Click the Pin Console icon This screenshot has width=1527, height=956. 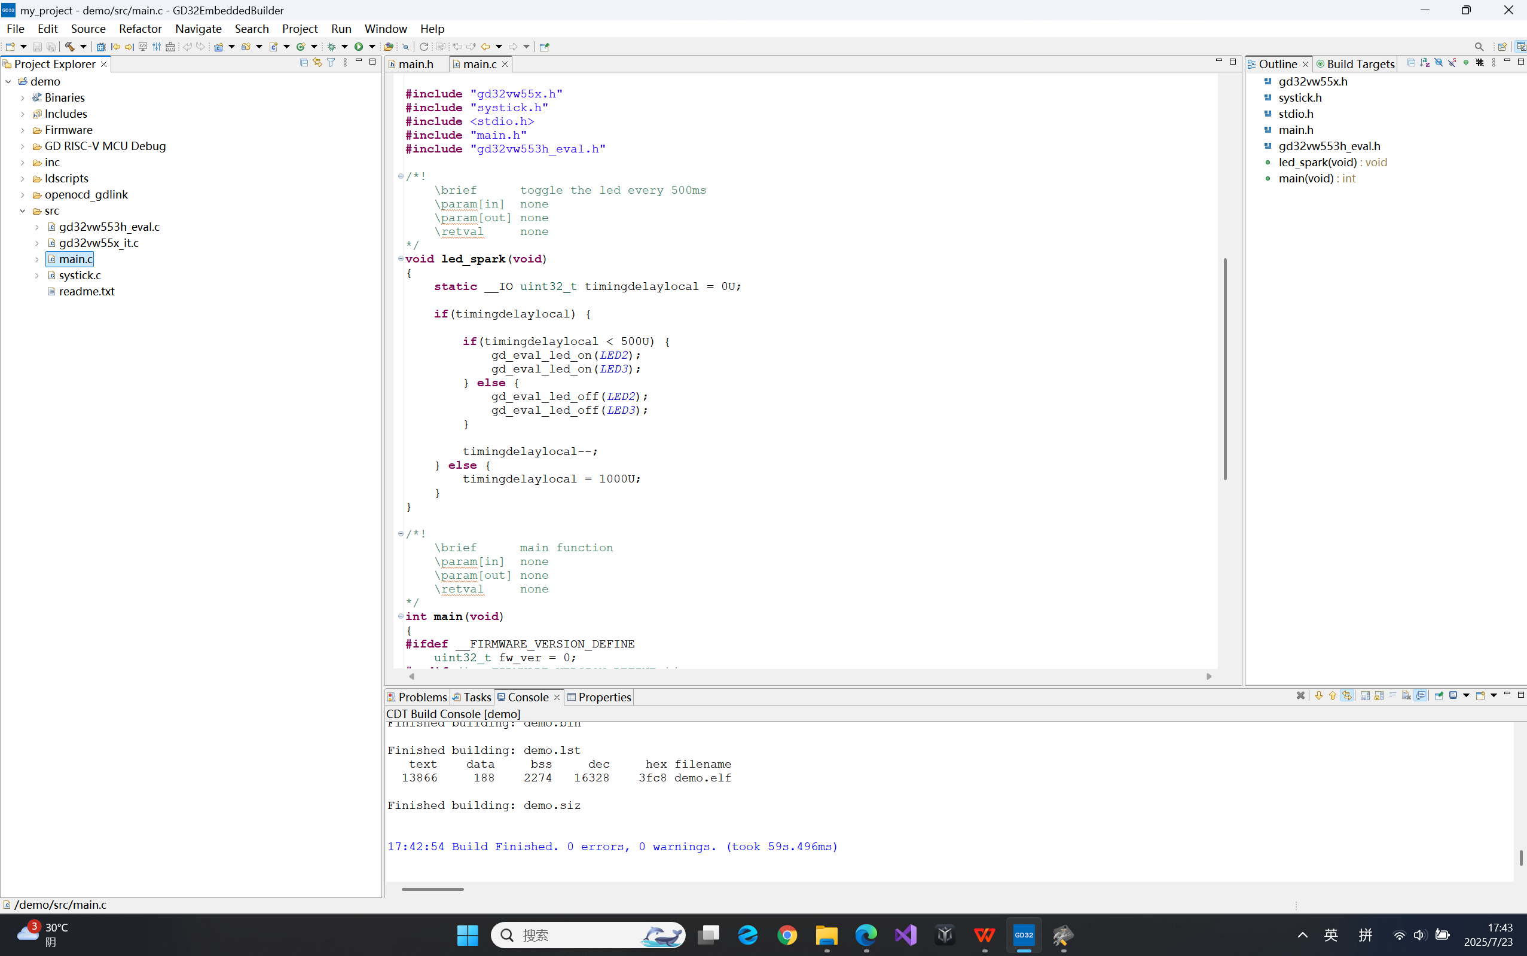1439,695
